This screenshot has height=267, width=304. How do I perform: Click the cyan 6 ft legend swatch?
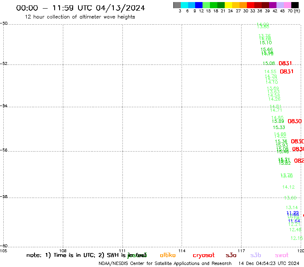[184, 5]
